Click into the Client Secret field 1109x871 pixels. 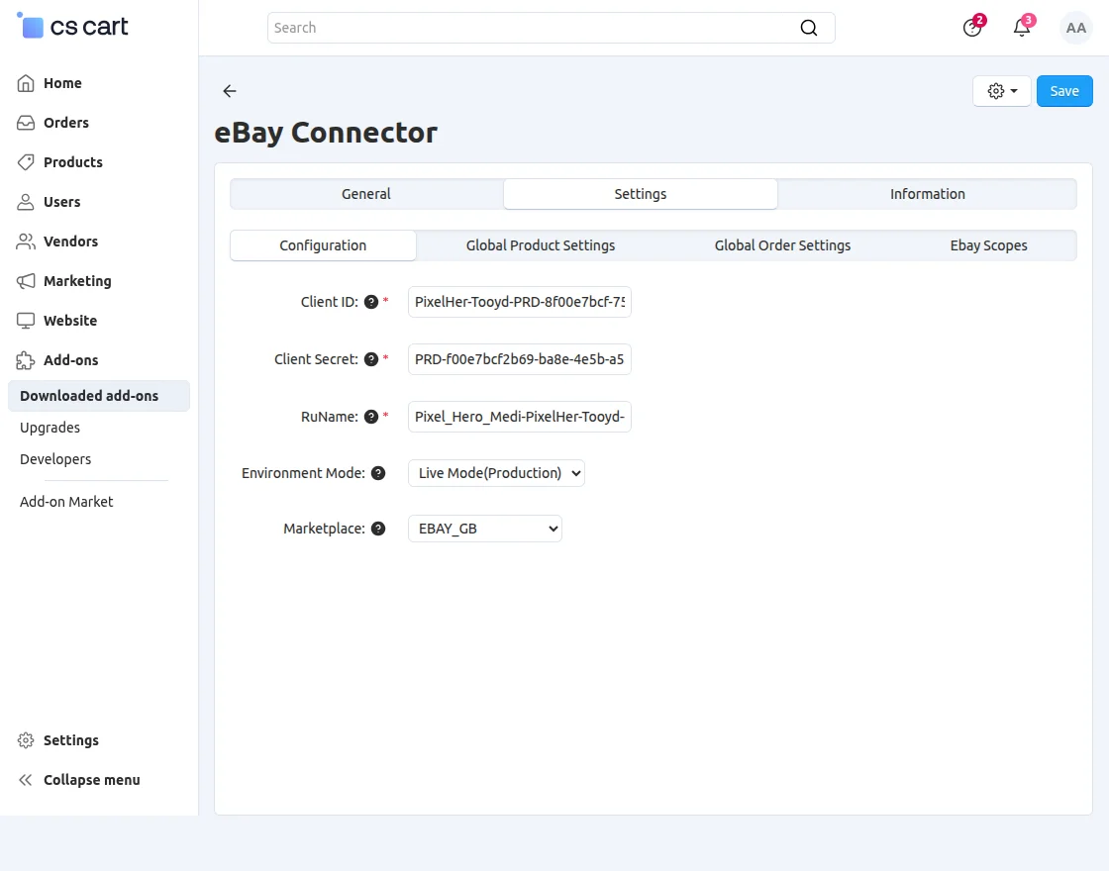[520, 359]
